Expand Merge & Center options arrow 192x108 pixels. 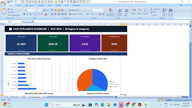pyautogui.click(x=84, y=14)
